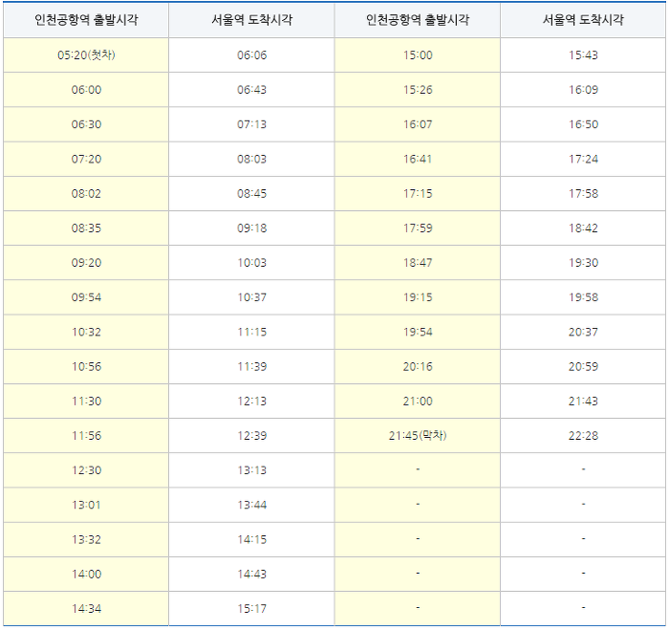Select the 13:13 arrival cell
The height and width of the screenshot is (630, 669).
[251, 470]
